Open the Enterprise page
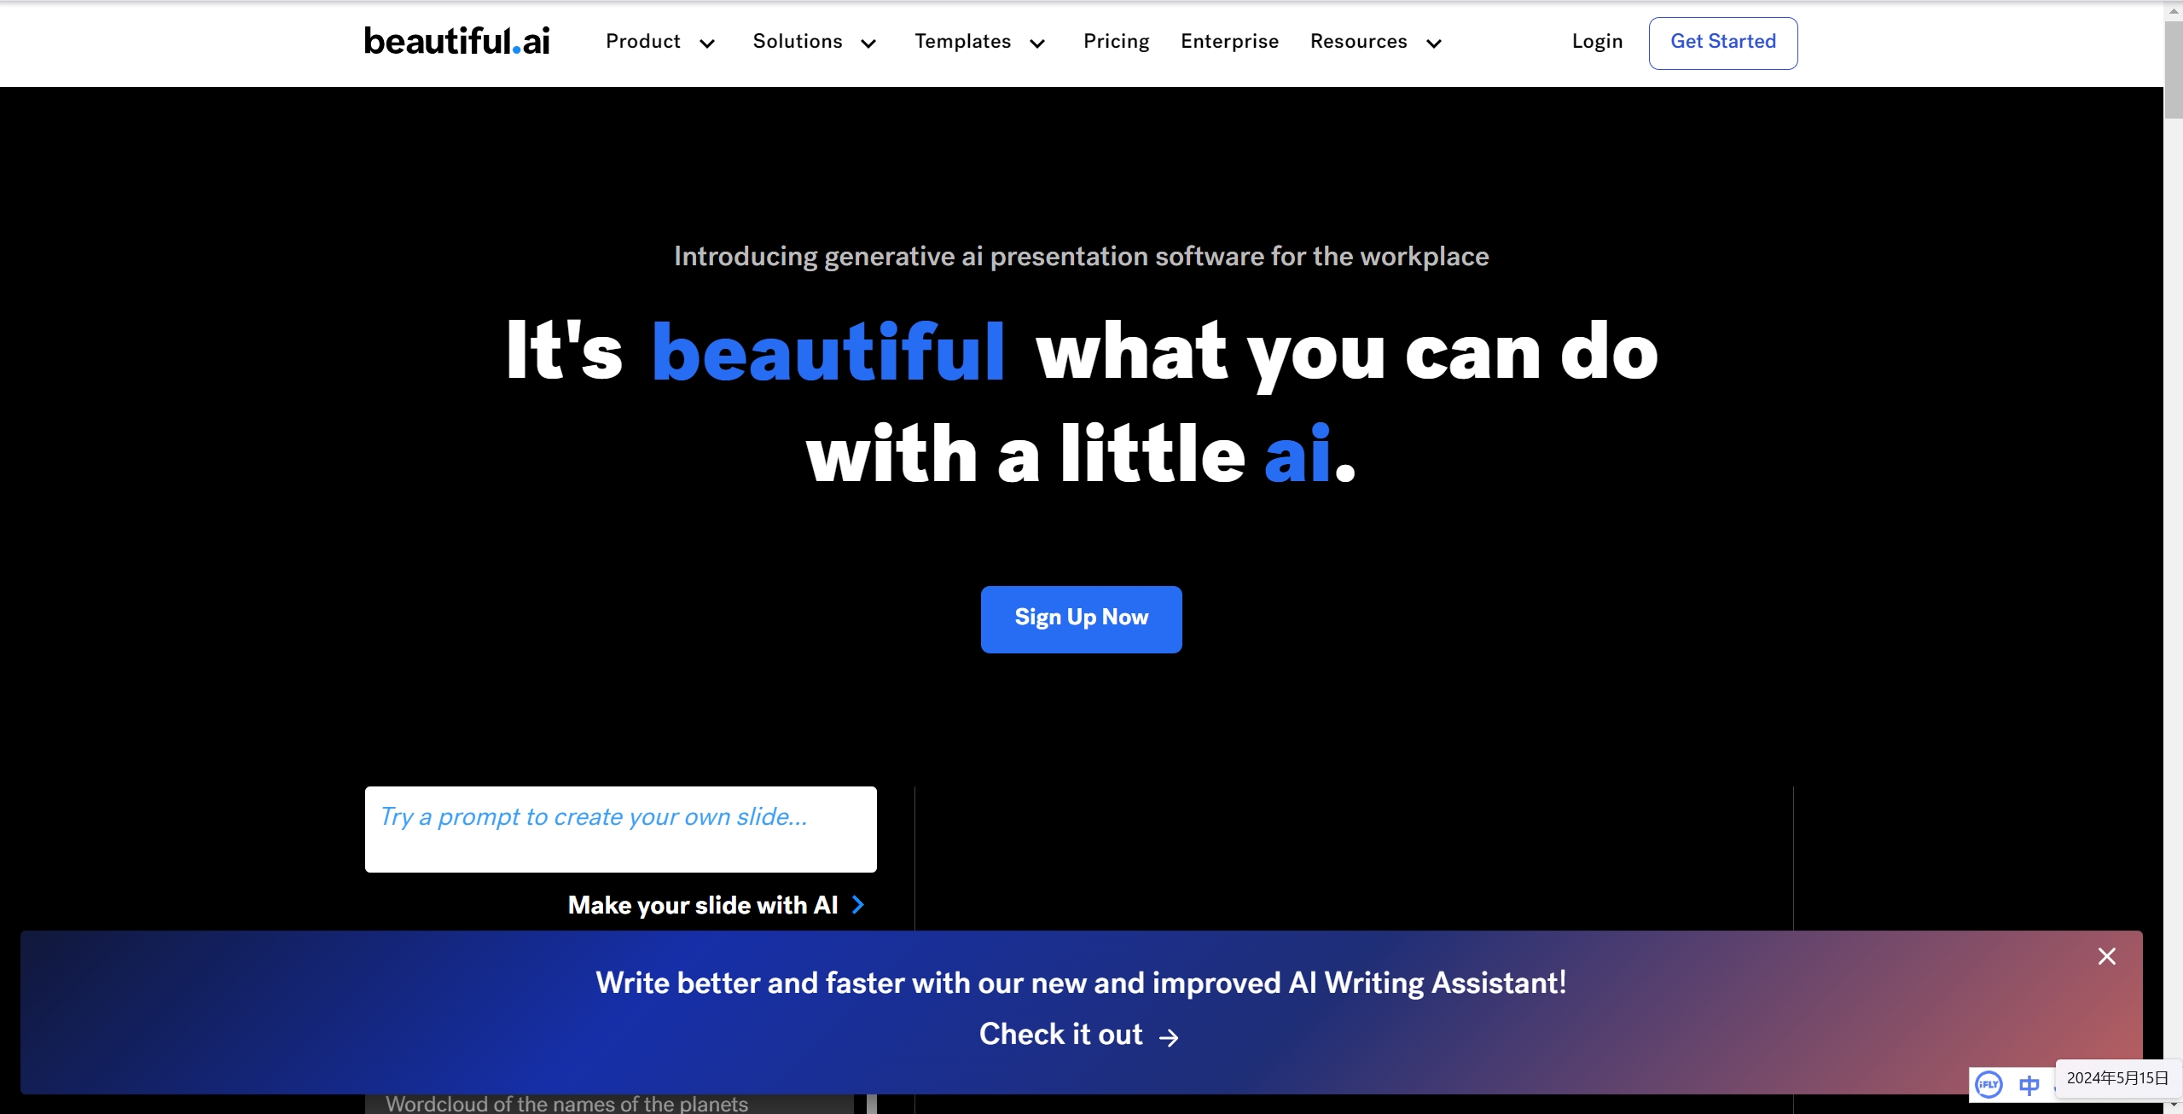The image size is (2183, 1114). [1229, 42]
